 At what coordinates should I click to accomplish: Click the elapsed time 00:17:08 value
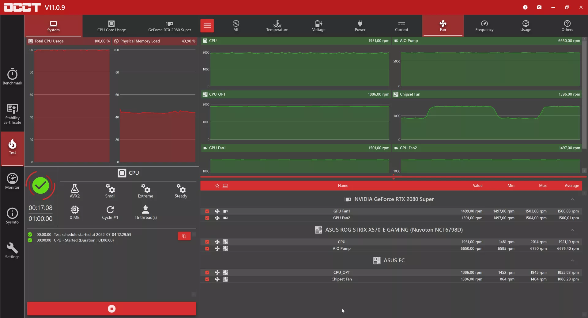40,208
